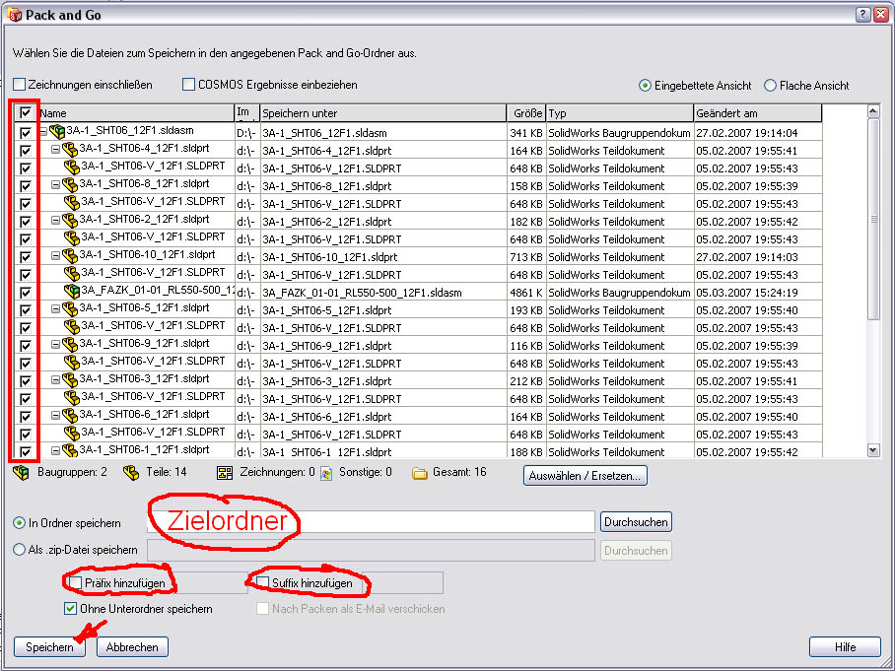The image size is (895, 671).
Task: Click the Teile summary part icon
Action: point(131,473)
